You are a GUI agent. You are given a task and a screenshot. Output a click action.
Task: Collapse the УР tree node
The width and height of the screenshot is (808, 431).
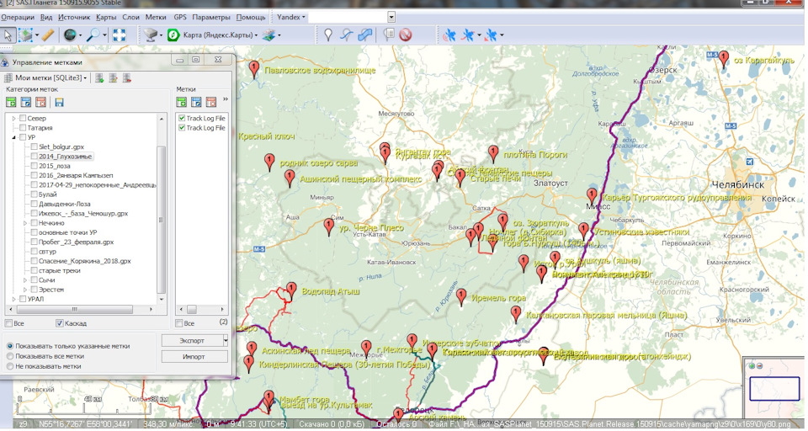click(x=14, y=138)
